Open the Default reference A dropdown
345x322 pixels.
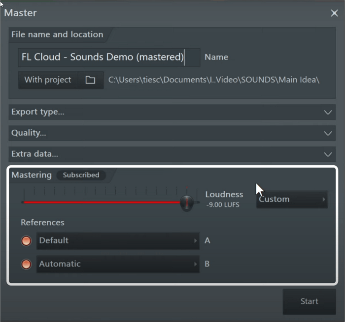pyautogui.click(x=118, y=241)
